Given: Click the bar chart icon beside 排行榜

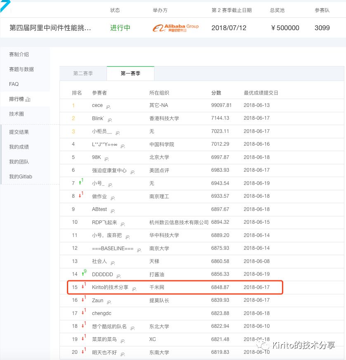Looking at the screenshot, I should pos(28,99).
